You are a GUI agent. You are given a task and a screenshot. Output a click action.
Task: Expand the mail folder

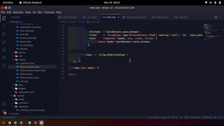tap(33, 56)
